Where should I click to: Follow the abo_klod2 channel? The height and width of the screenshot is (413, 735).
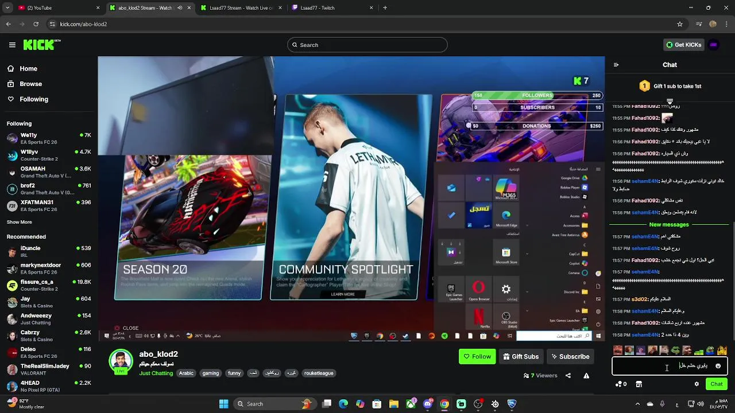point(477,357)
